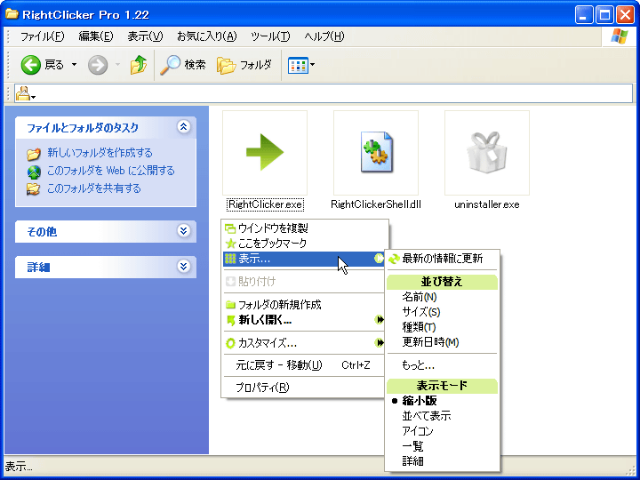Sort by 更新日時(M)
This screenshot has height=480, width=640.
coord(443,342)
